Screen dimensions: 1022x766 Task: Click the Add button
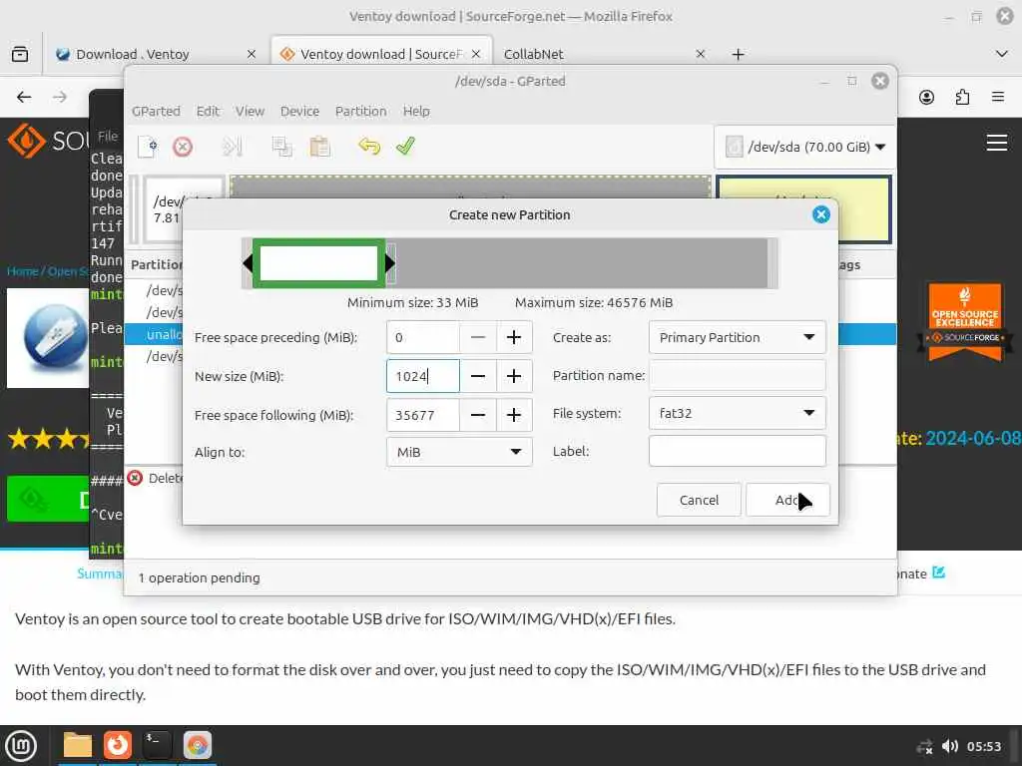(x=787, y=500)
